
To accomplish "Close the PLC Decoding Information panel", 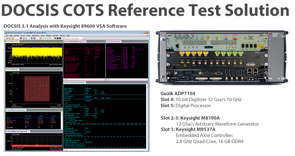I will (147, 83).
